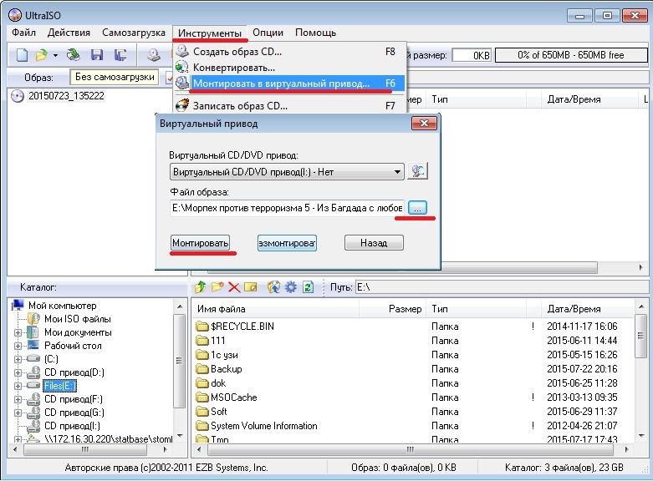Select CD привод(I:) in the tree
Image resolution: width=653 pixels, height=481 pixels.
click(x=72, y=426)
